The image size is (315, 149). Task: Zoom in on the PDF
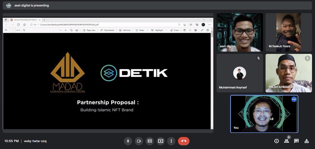pyautogui.click(x=66, y=30)
